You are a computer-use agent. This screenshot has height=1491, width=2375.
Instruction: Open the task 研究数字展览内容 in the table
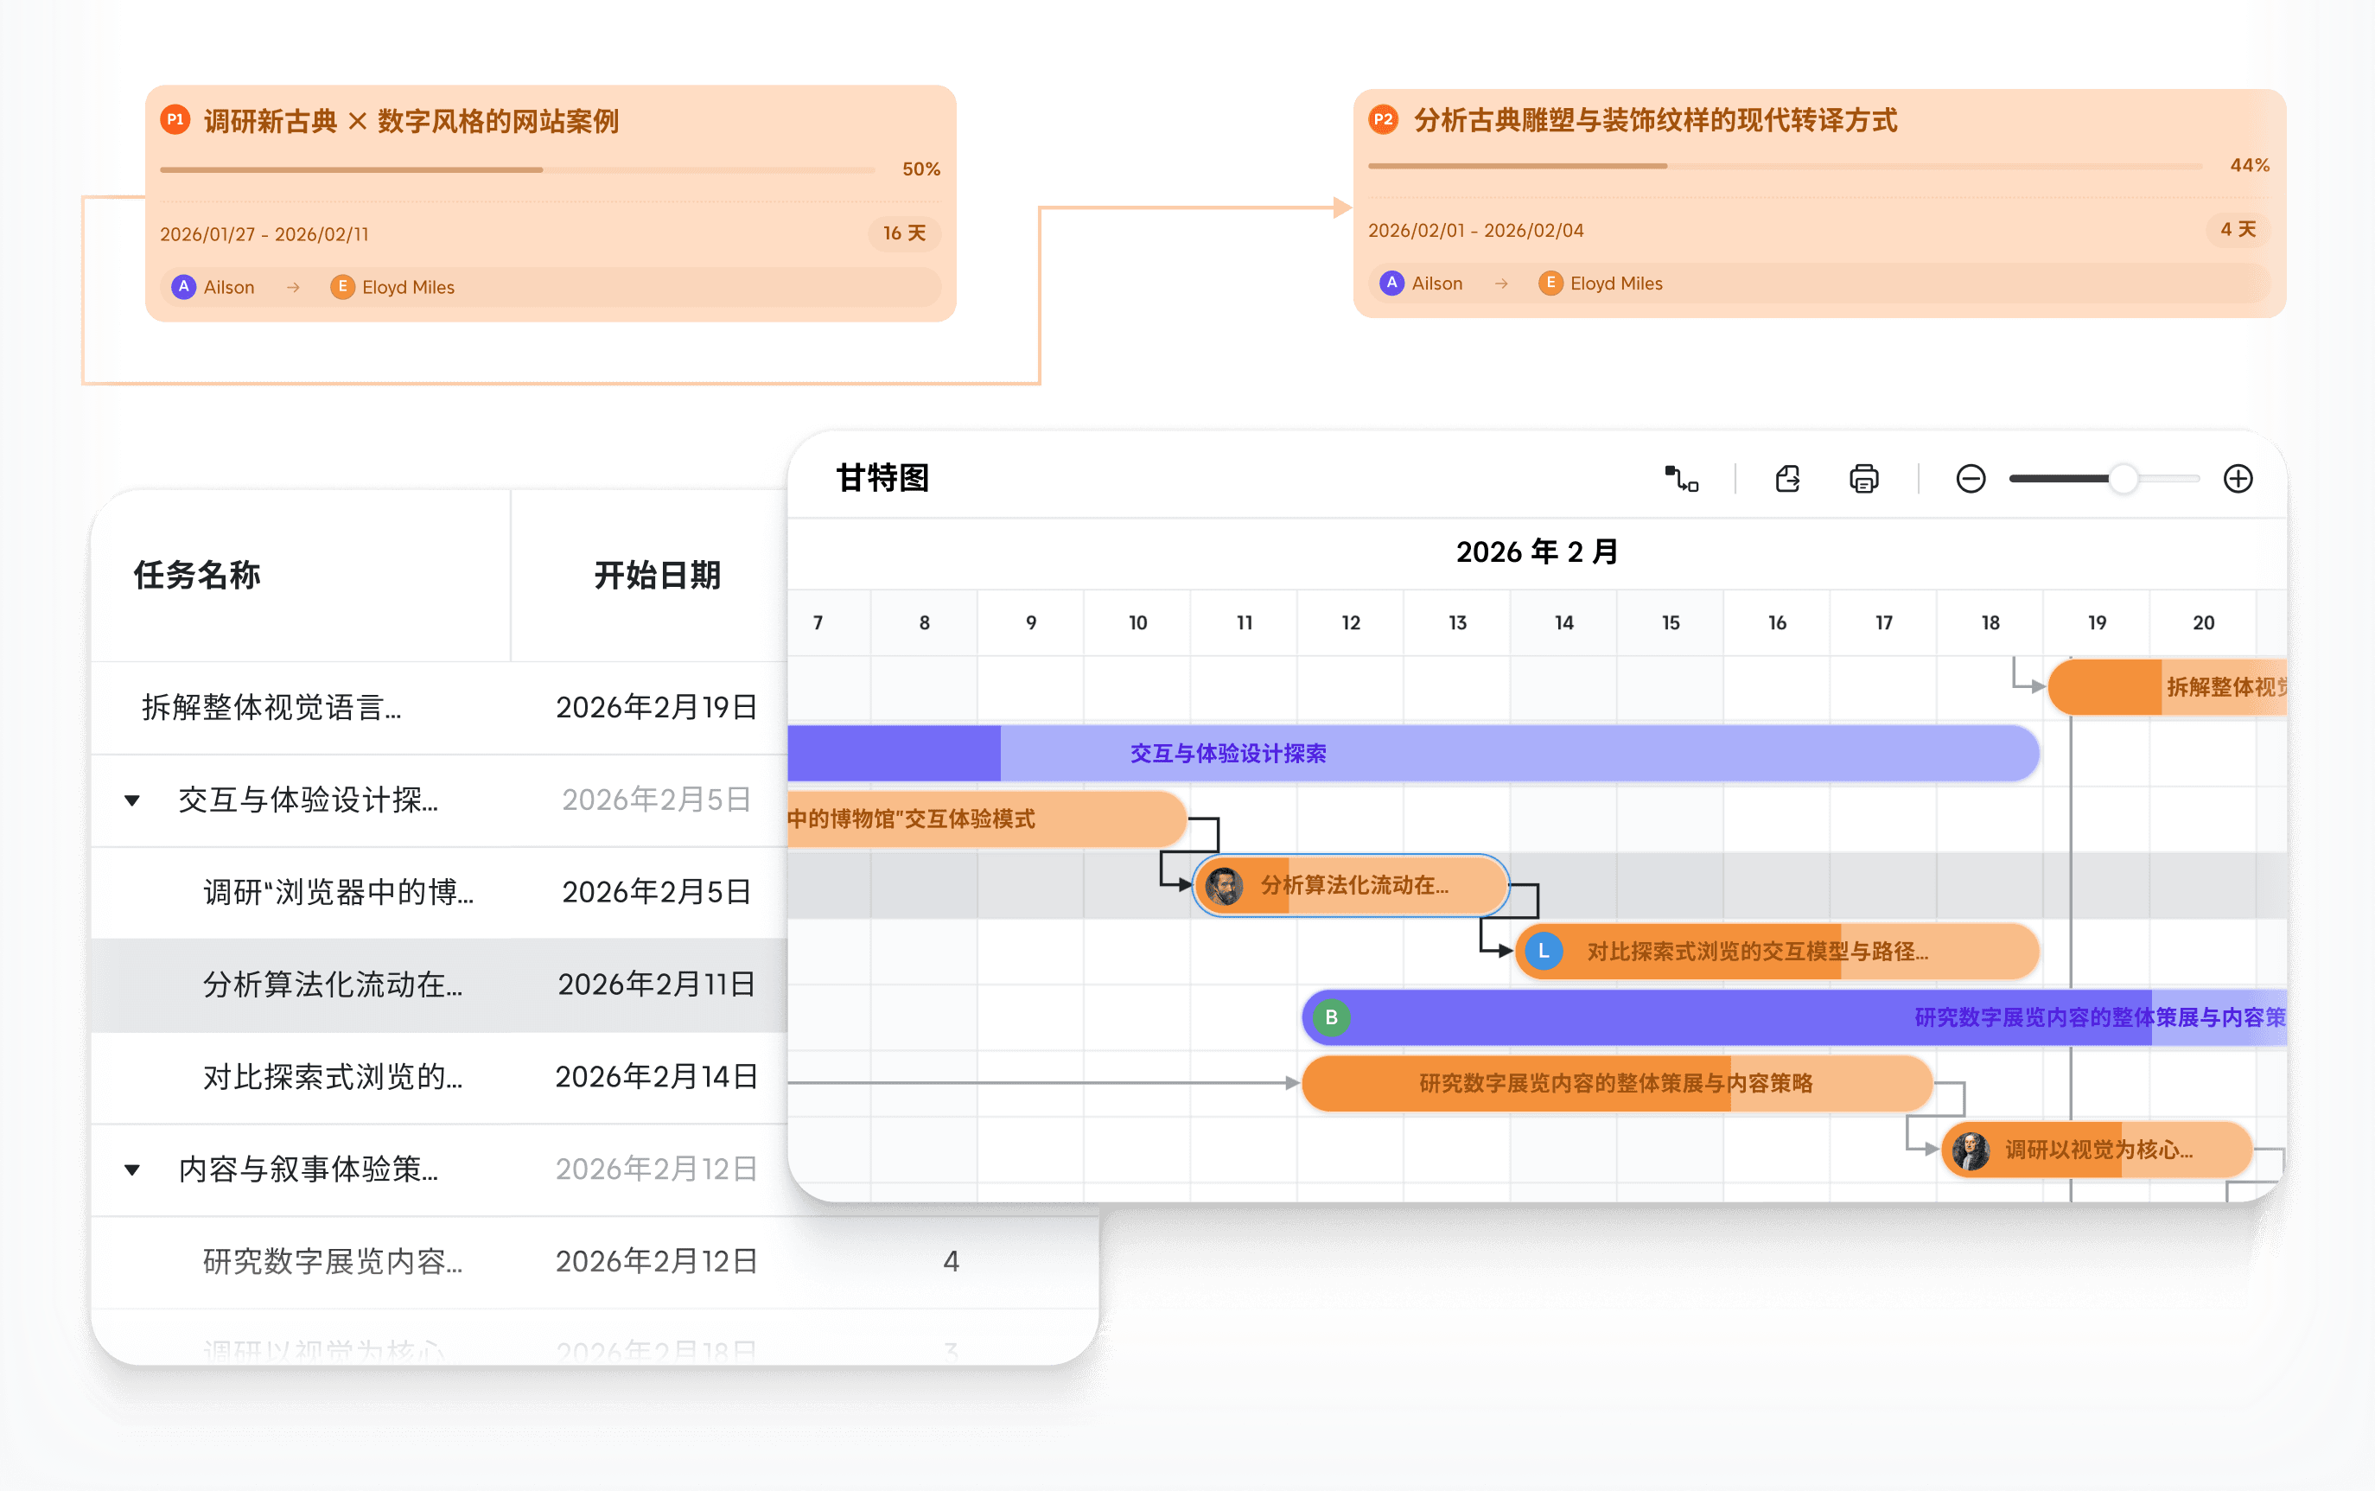point(332,1261)
